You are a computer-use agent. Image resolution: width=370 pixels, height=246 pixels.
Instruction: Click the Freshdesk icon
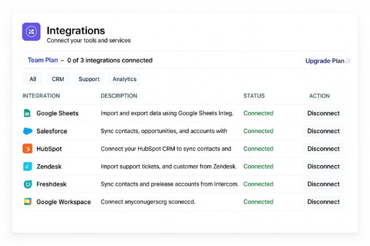[x=28, y=184]
